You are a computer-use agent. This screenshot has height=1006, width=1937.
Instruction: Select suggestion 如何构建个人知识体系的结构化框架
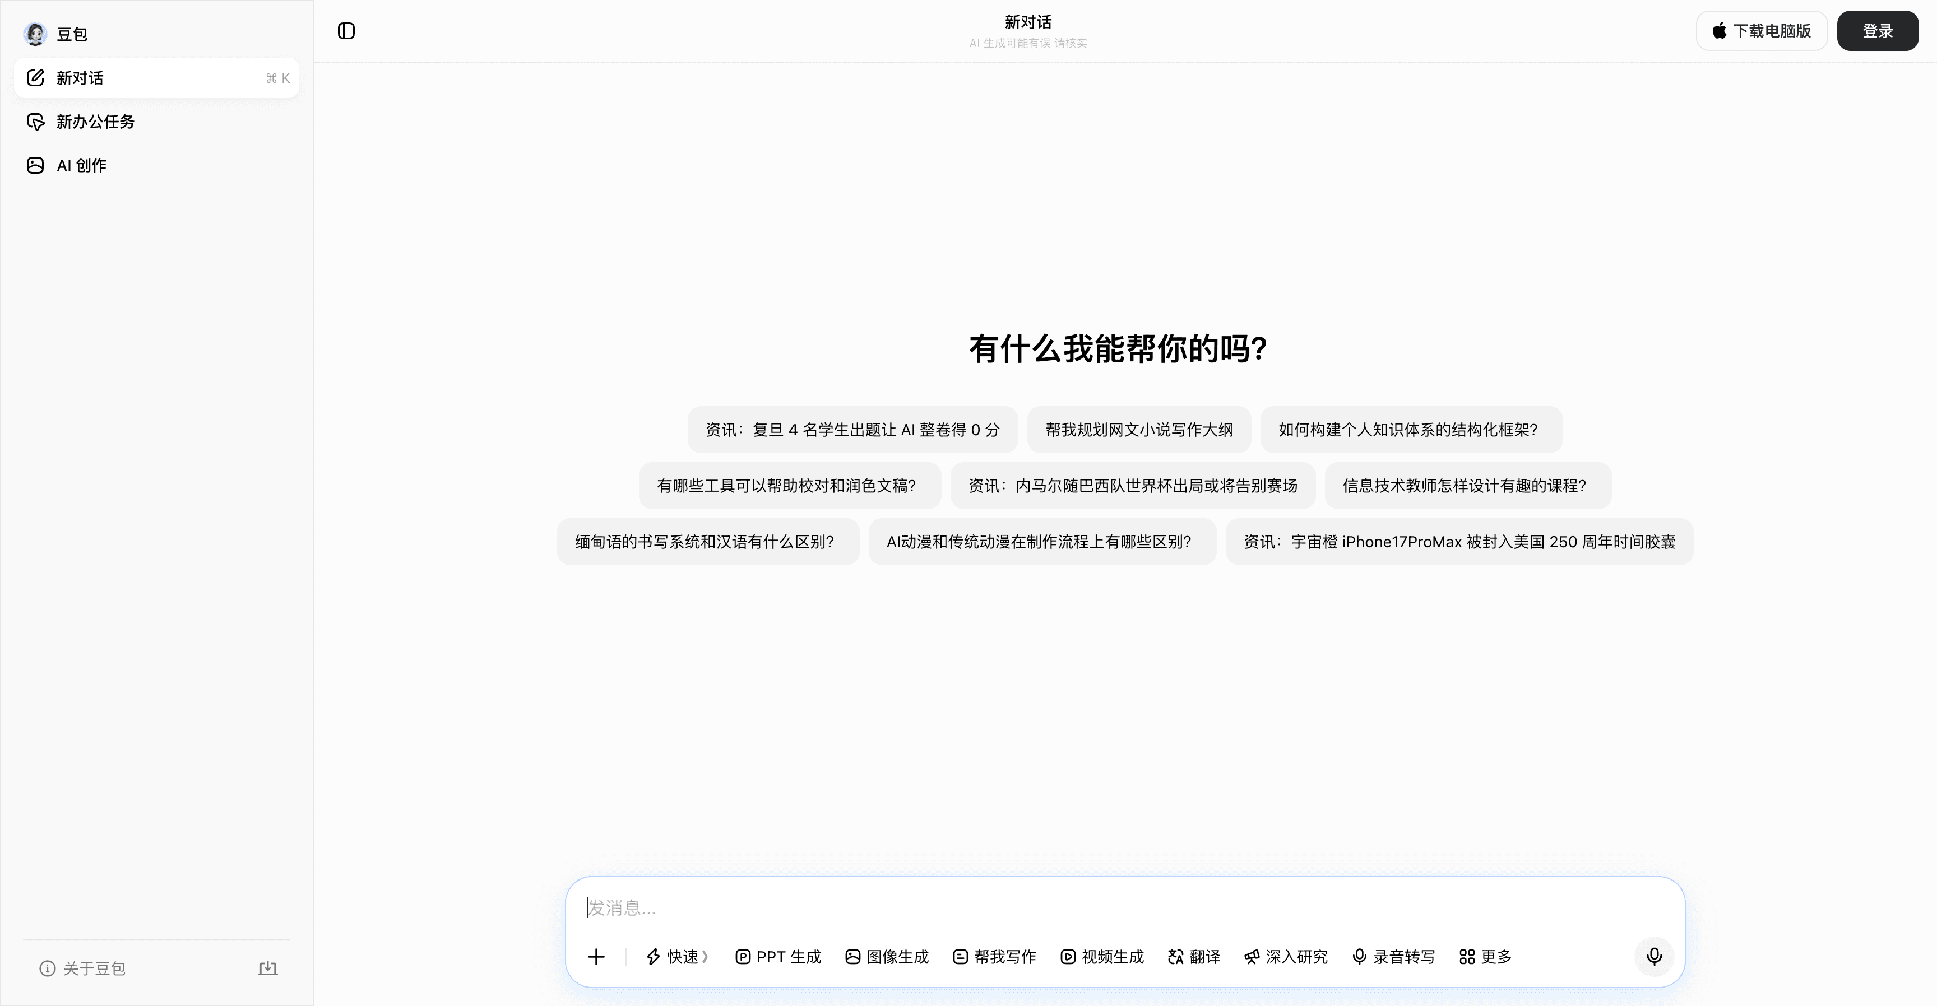coord(1411,430)
